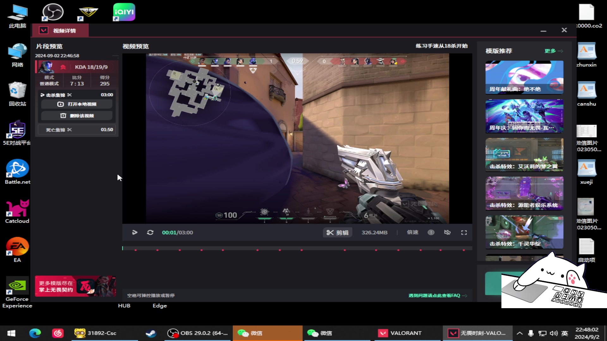Select the last kill marker on timeline
This screenshot has height=341, width=607.
click(464, 250)
